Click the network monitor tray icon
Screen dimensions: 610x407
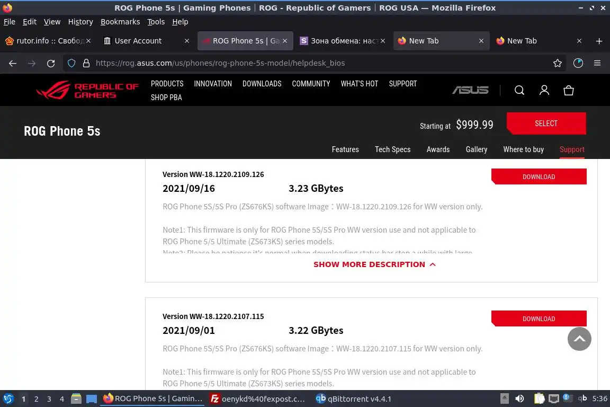(553, 399)
